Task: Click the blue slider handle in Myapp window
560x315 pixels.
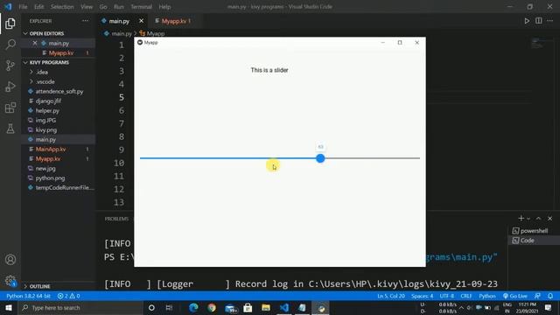Action: (320, 158)
